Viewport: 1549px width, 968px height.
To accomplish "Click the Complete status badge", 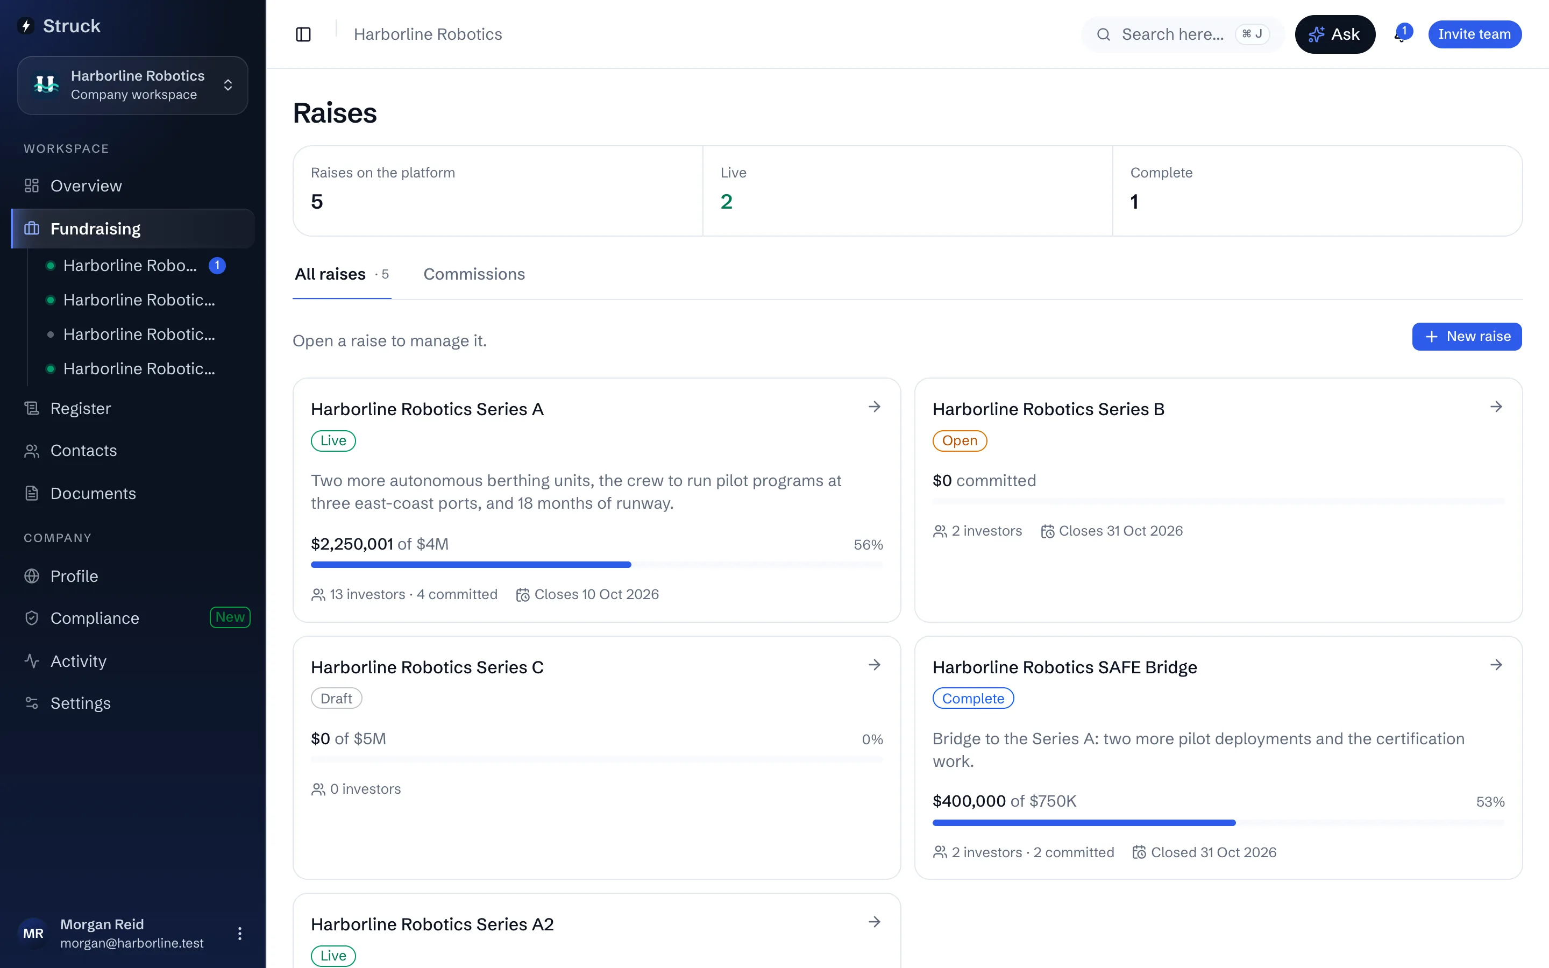I will point(973,699).
